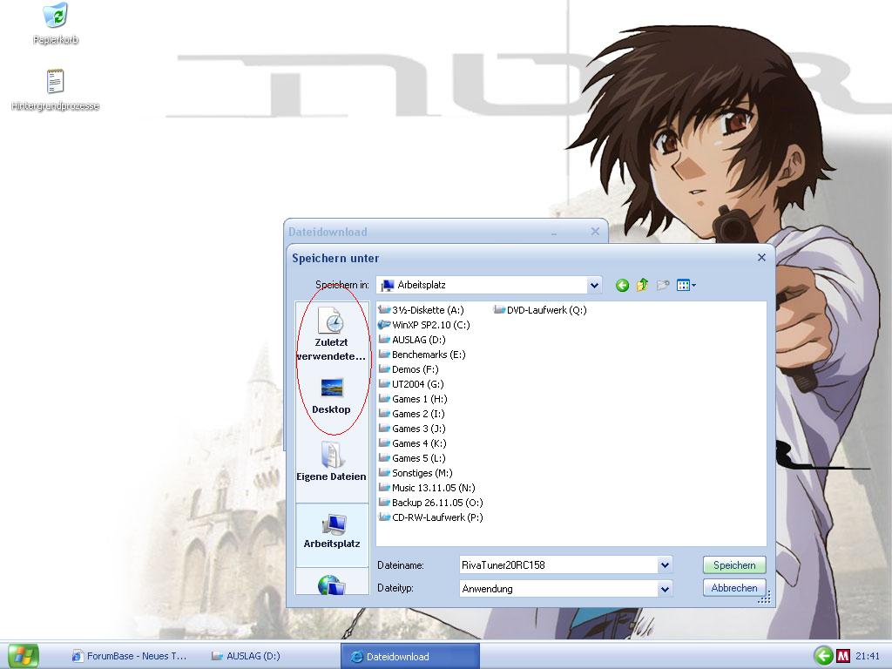The image size is (892, 669).
Task: Select Games 5 (L:) drive
Action: pyautogui.click(x=412, y=458)
